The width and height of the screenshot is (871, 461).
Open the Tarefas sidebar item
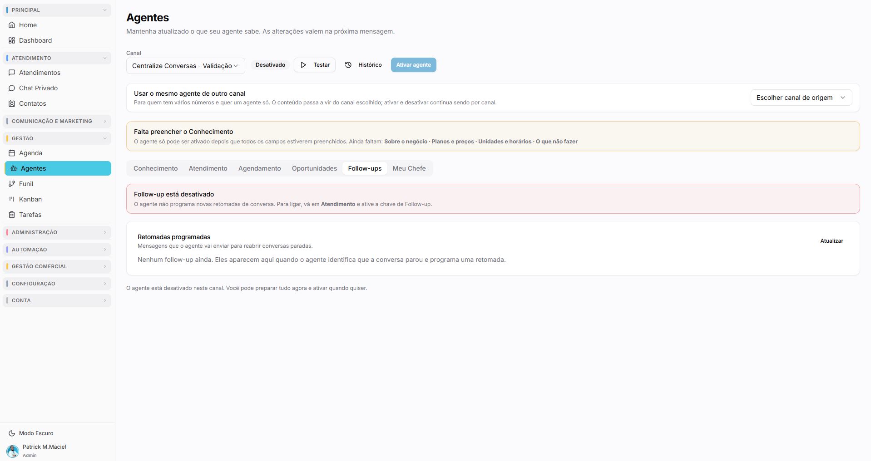[x=57, y=215]
